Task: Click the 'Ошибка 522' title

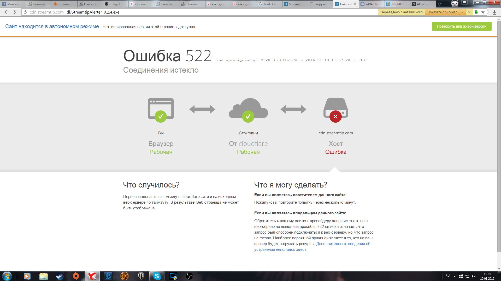Action: [167, 56]
